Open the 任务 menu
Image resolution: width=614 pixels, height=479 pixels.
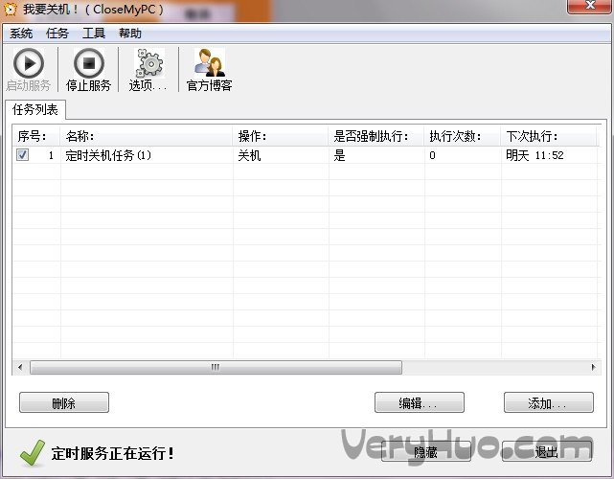point(57,34)
